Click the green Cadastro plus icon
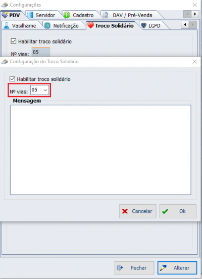The image size is (202, 279). click(x=67, y=15)
